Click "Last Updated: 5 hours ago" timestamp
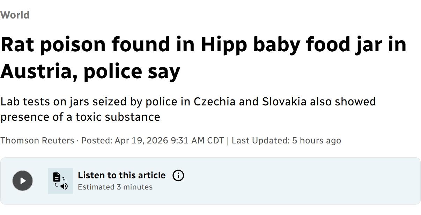421x215 pixels. click(x=286, y=140)
